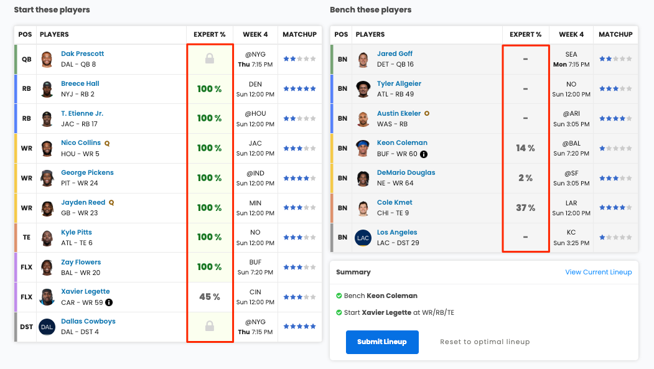
Task: Click the Start these players heading
Action: [52, 9]
